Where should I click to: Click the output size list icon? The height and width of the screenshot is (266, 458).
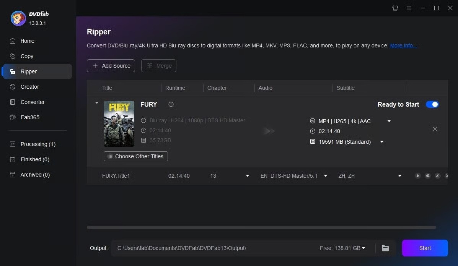tap(313, 141)
